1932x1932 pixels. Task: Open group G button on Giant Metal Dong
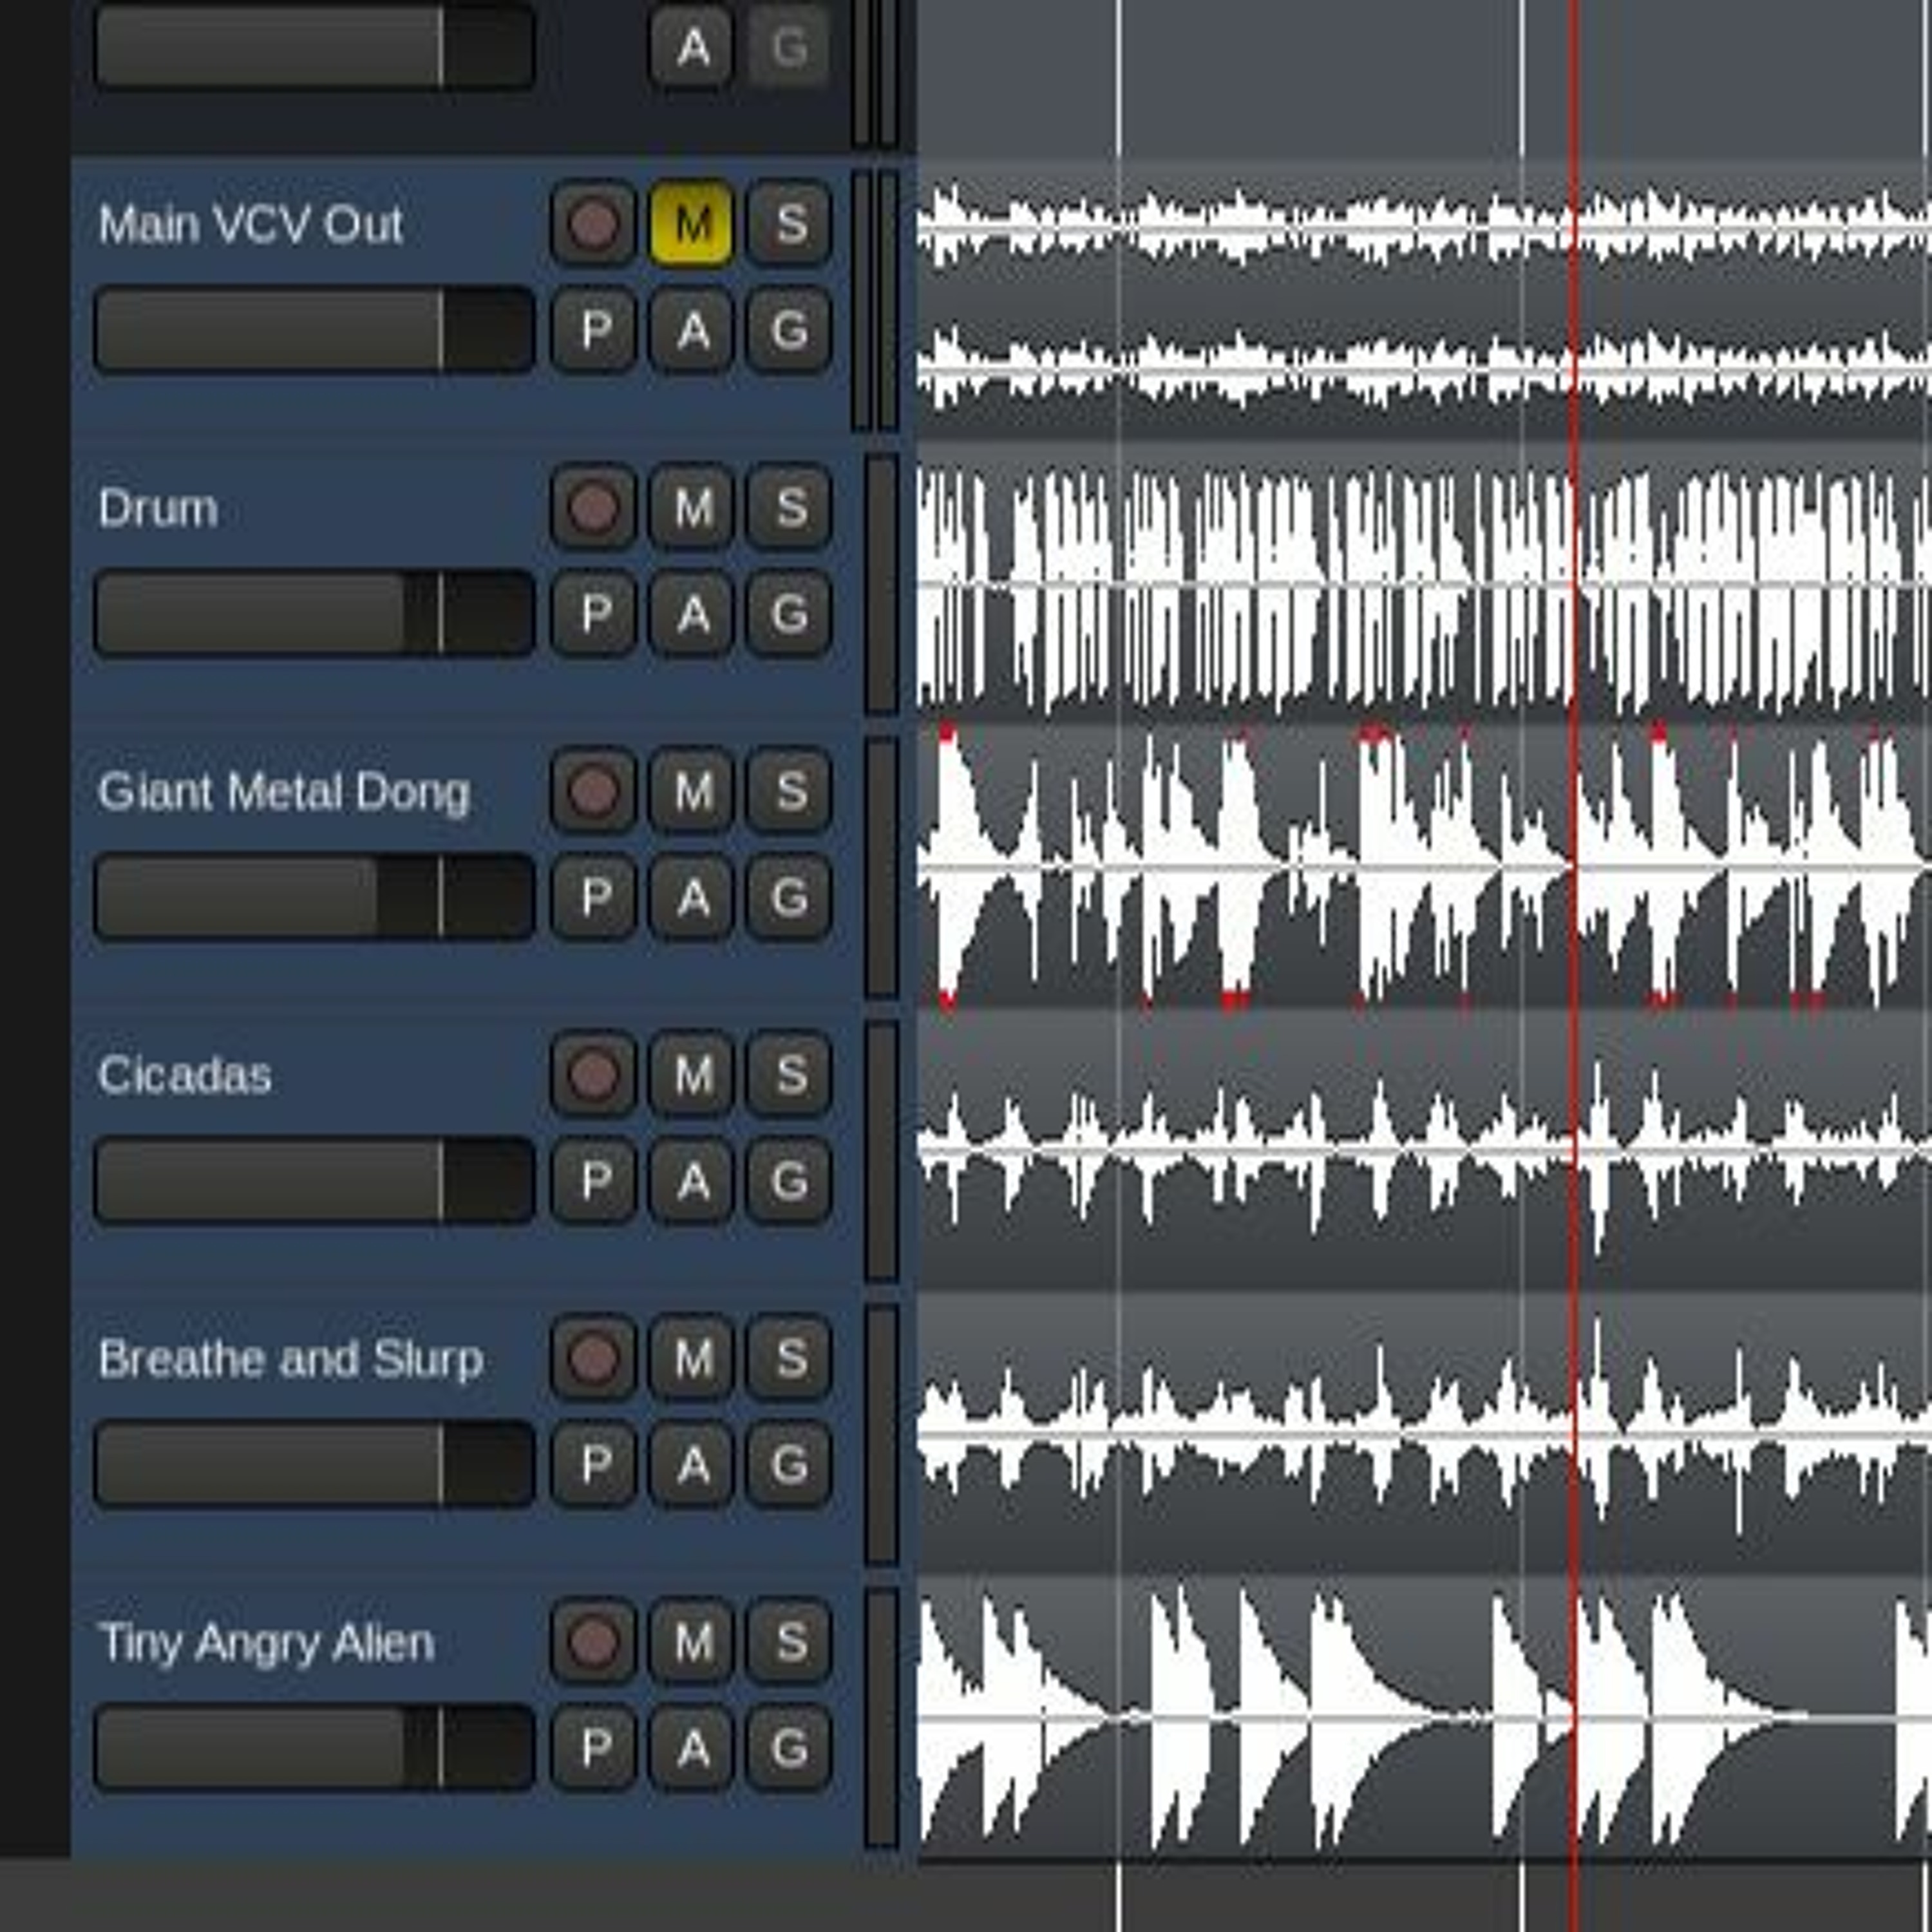pyautogui.click(x=789, y=897)
